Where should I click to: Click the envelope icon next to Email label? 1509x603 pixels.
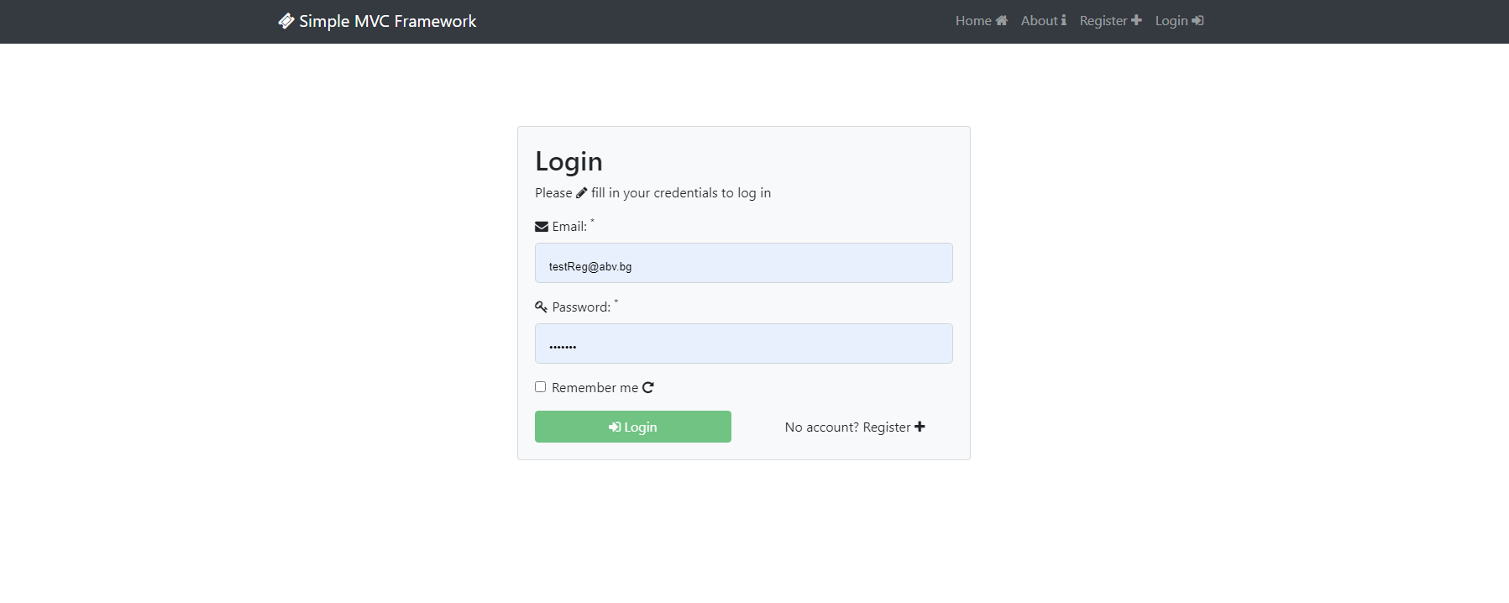(542, 227)
